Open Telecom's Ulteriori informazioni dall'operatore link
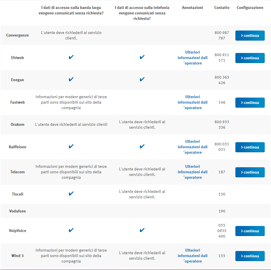The image size is (271, 270). click(193, 172)
